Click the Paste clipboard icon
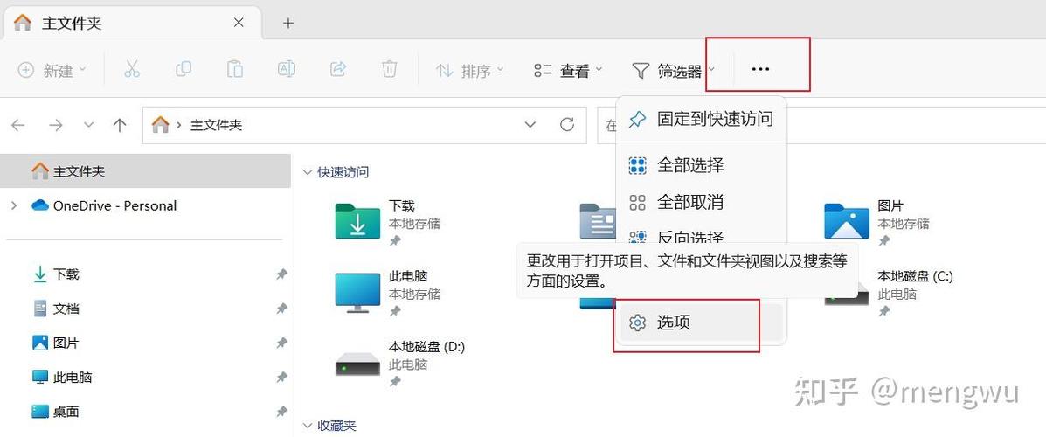This screenshot has height=437, width=1046. click(x=235, y=69)
